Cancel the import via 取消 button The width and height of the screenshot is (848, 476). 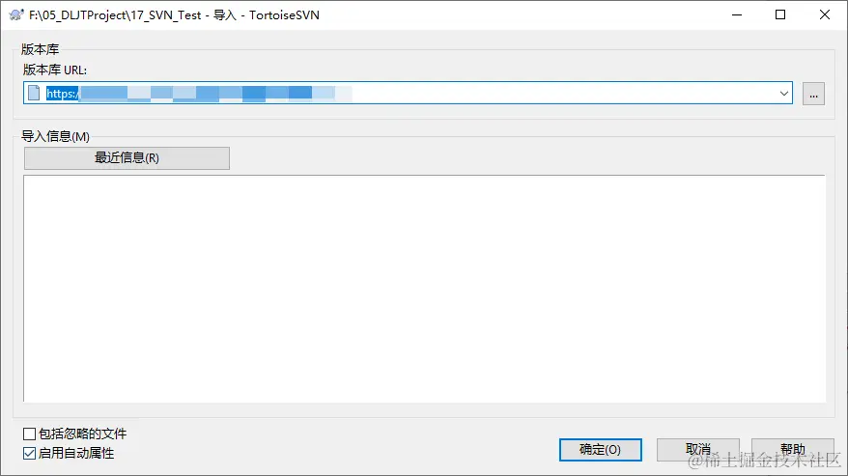697,450
